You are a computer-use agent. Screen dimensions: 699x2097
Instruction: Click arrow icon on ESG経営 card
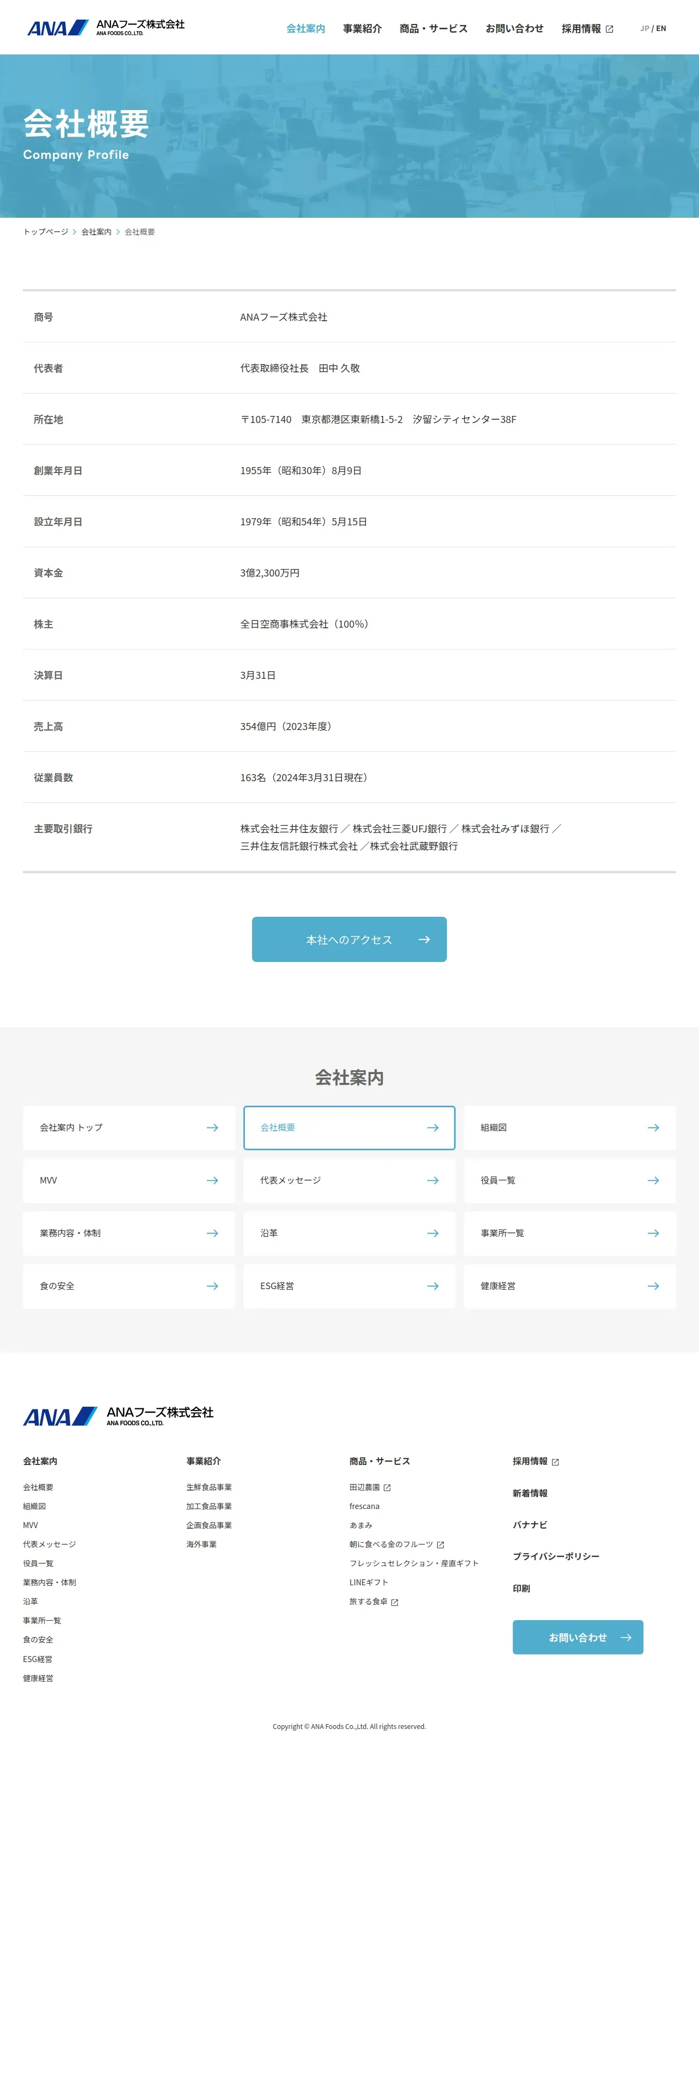433,1286
